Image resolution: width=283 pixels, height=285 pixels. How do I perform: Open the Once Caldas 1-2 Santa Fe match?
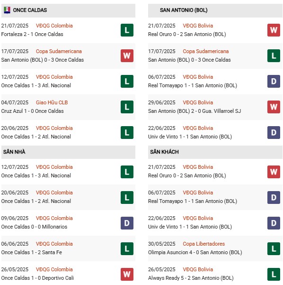click(32, 252)
